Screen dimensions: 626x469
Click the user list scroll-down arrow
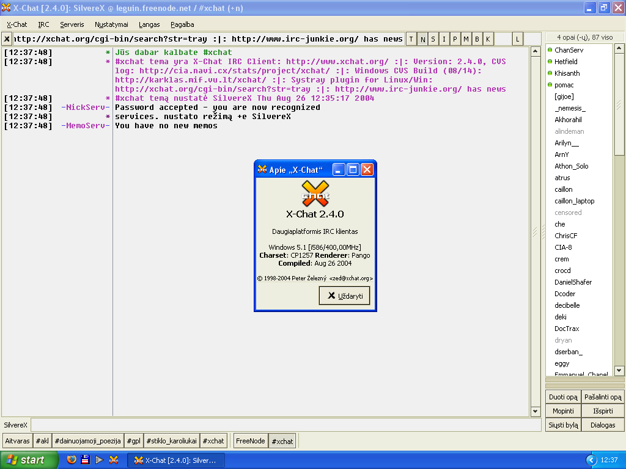click(x=619, y=371)
